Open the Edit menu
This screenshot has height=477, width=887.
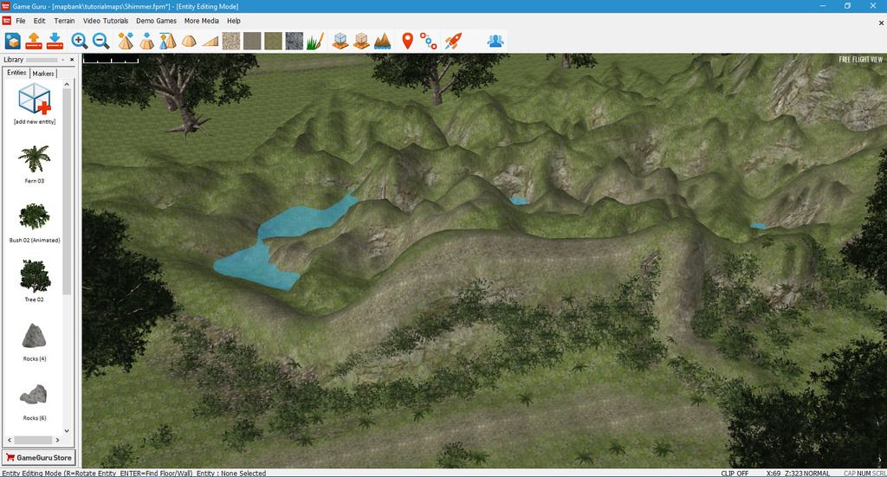pos(39,21)
